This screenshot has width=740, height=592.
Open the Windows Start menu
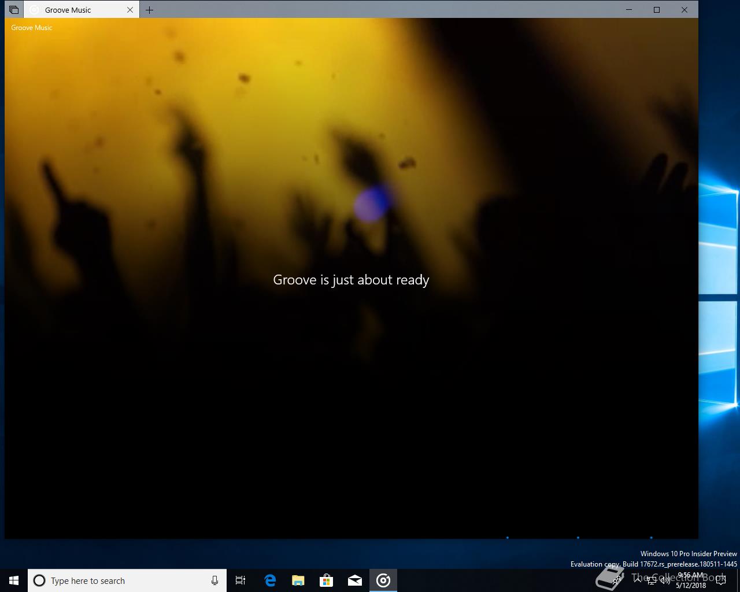click(x=14, y=580)
